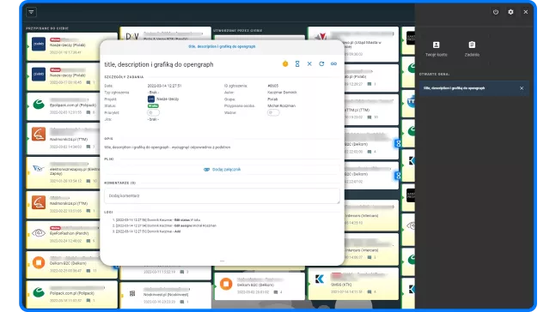
Task: Click the task description text under Opis
Action: click(167, 147)
